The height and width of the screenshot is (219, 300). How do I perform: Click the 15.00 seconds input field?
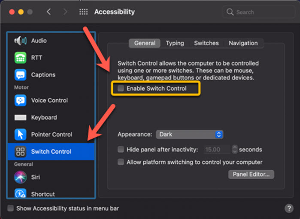point(217,149)
